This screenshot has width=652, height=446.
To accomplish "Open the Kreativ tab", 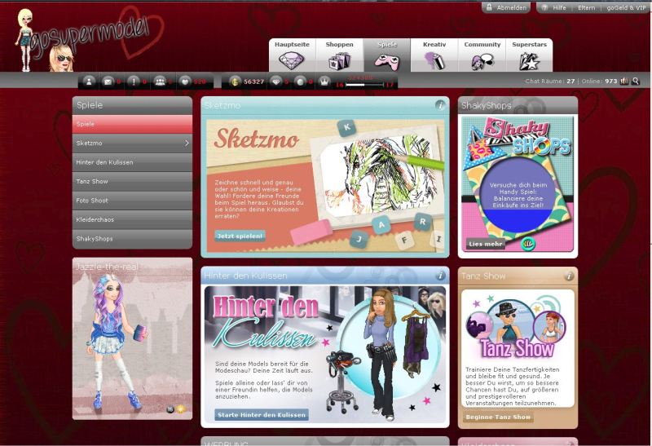I will tap(434, 55).
